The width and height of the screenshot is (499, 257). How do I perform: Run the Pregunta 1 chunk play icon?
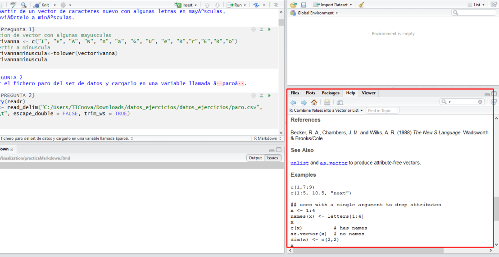coord(269,29)
